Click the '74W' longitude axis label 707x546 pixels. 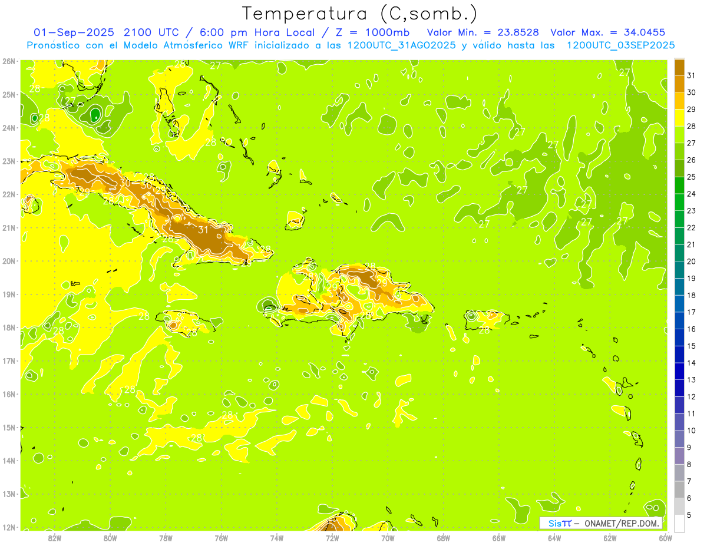click(277, 538)
